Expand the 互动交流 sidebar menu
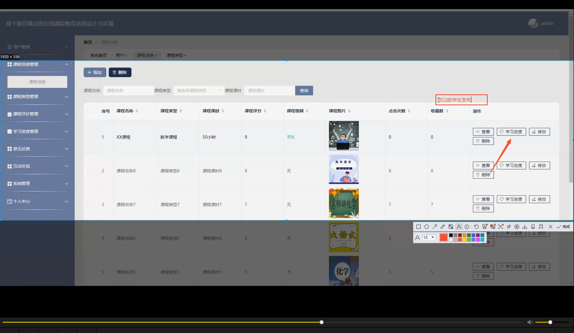This screenshot has height=333, width=574. point(37,166)
